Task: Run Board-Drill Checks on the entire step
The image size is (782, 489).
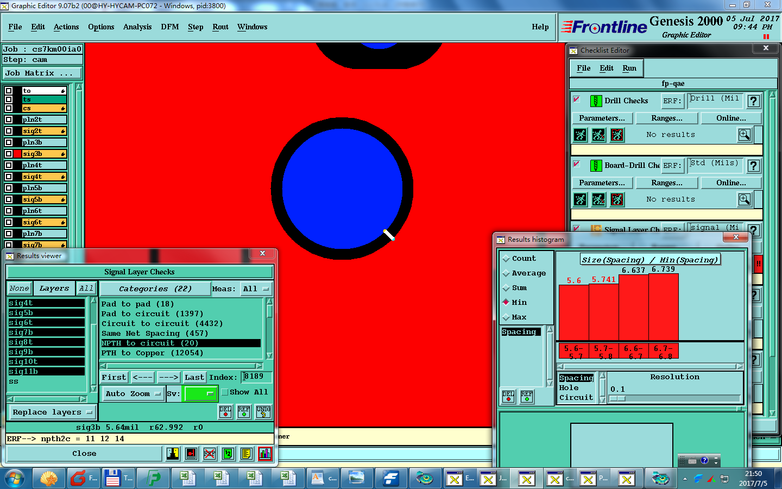Action: [x=581, y=199]
